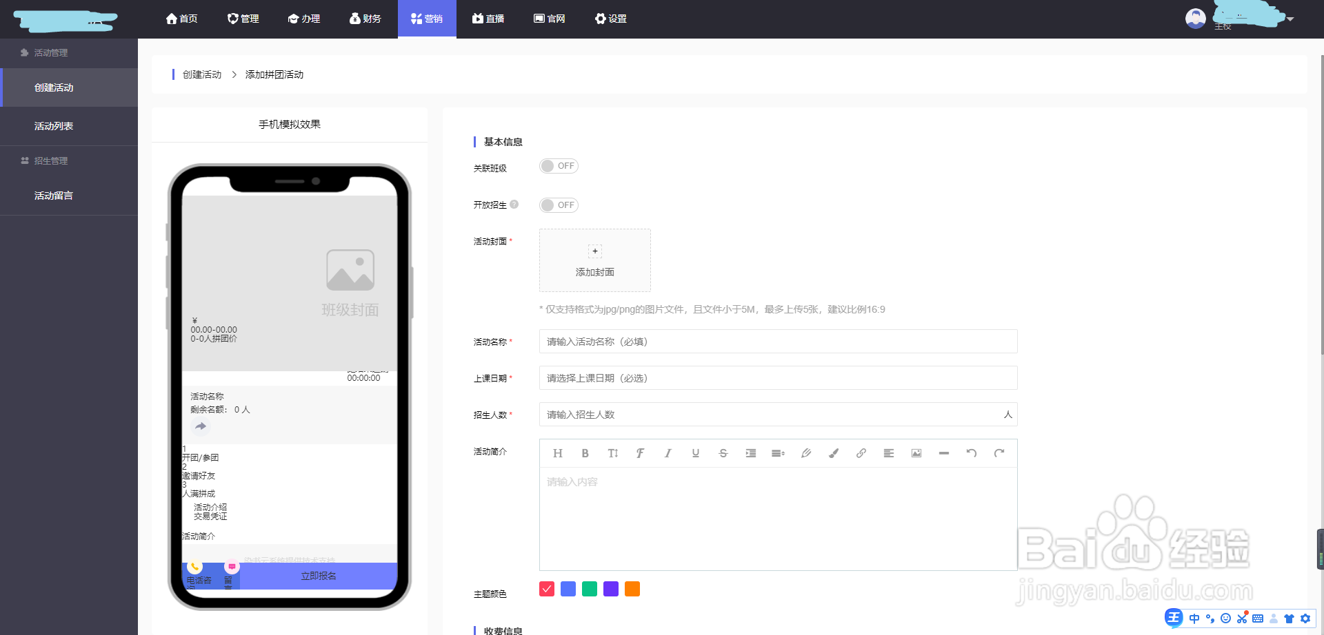1324x635 pixels.
Task: Enable the 开放招生 option
Action: (559, 205)
